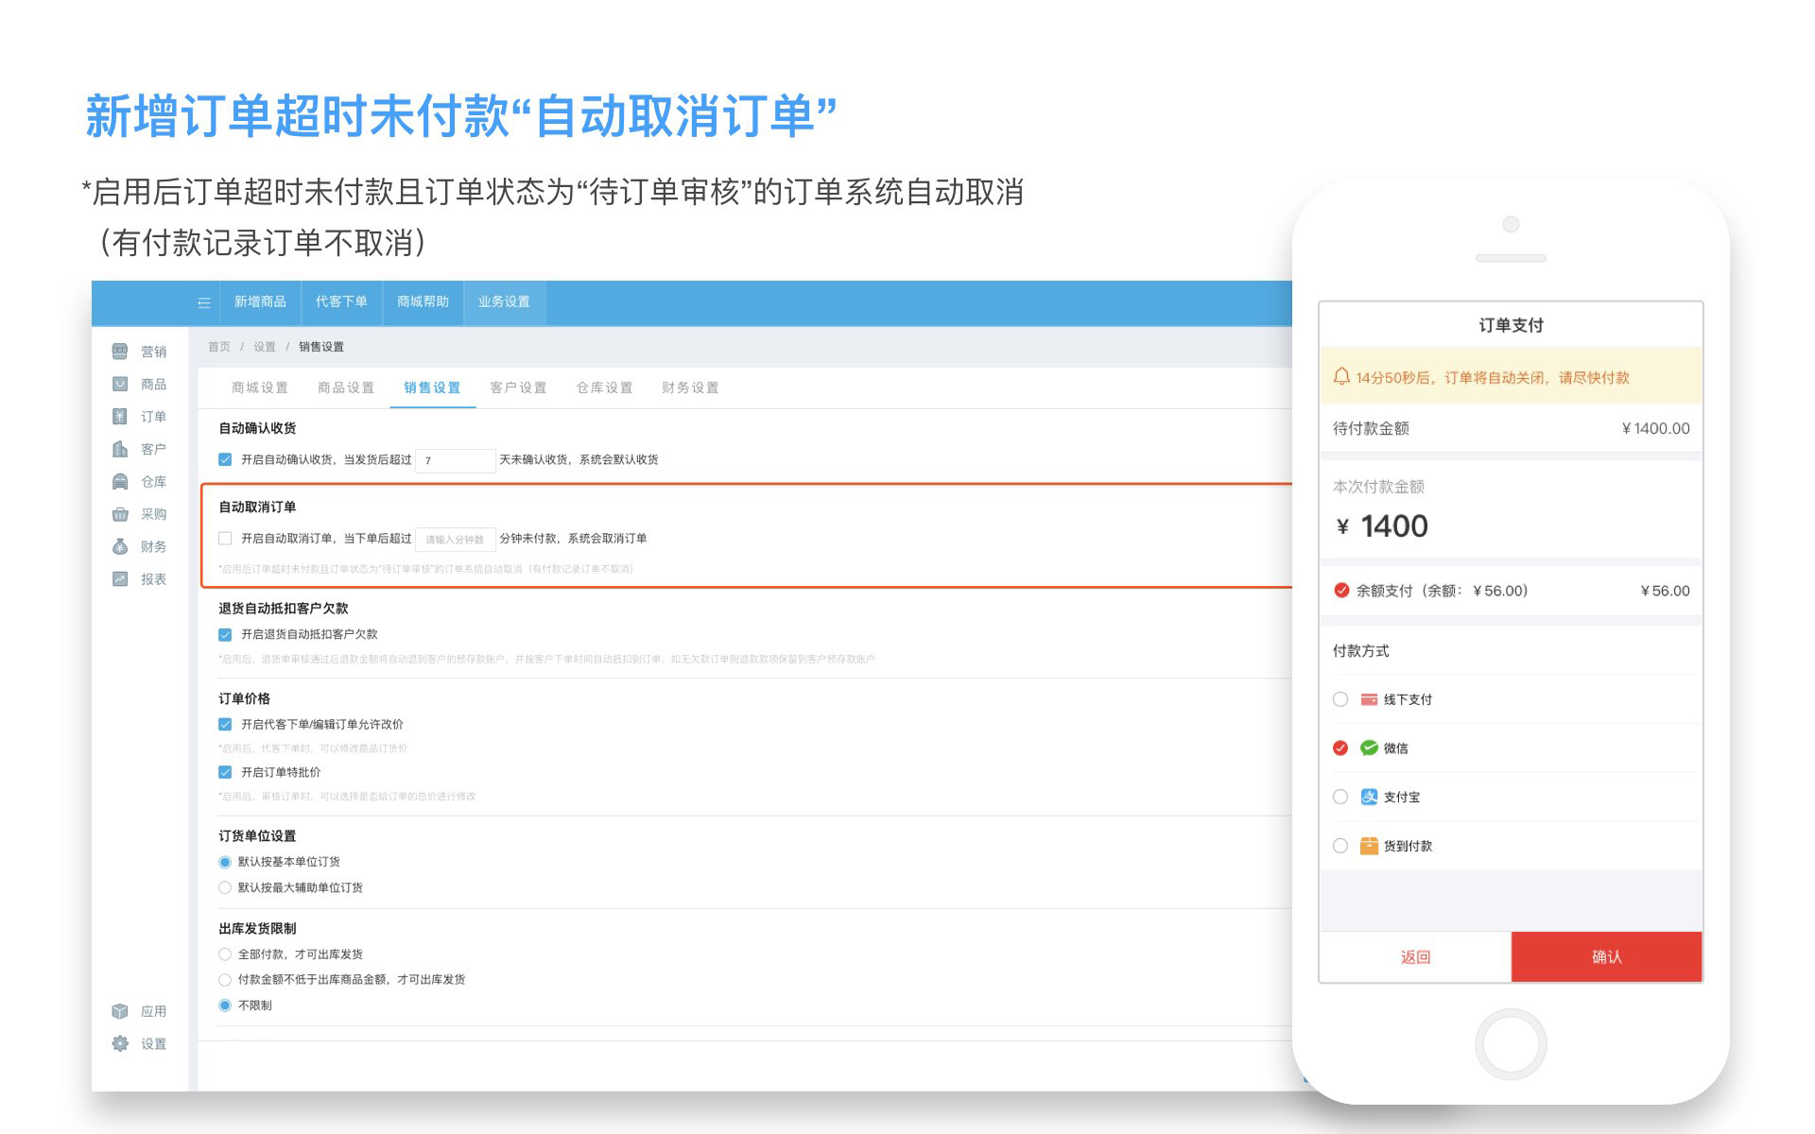Click the 采购 purchasing basket icon
Image resolution: width=1815 pixels, height=1134 pixels.
point(120,514)
